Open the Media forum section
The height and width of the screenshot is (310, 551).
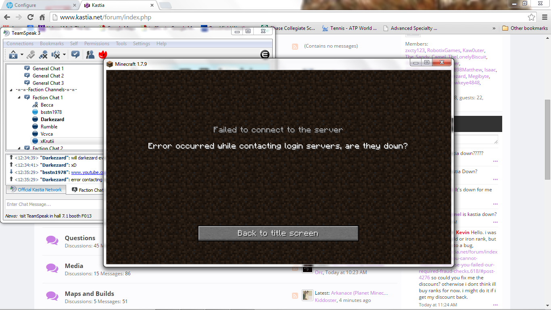pos(74,266)
